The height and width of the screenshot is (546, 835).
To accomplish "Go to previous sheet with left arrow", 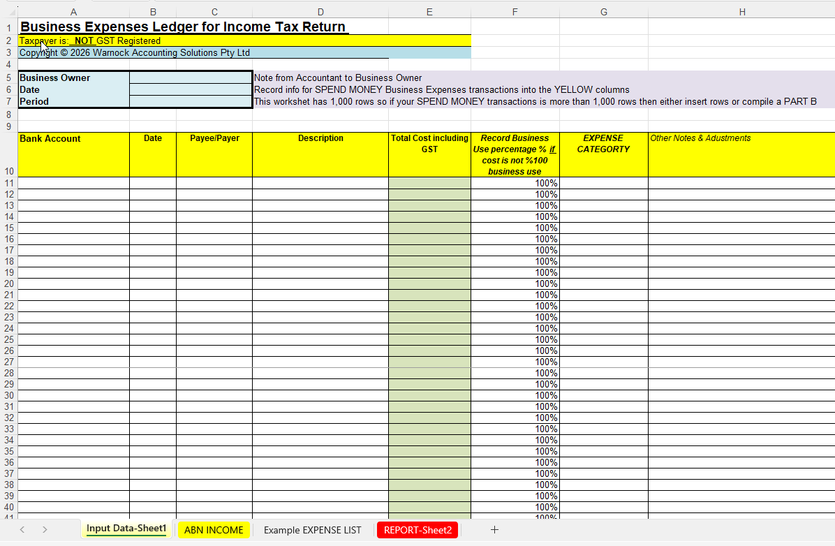I will [x=22, y=529].
